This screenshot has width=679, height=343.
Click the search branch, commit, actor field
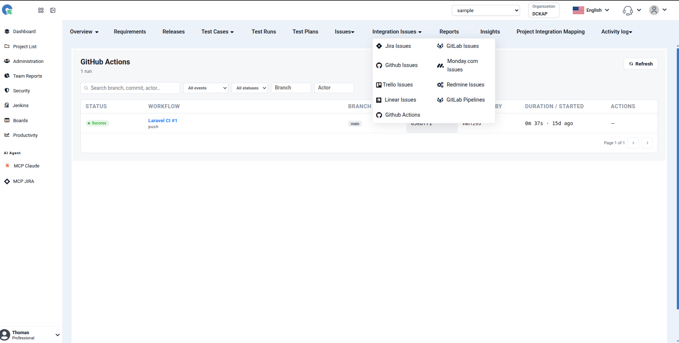coord(130,88)
